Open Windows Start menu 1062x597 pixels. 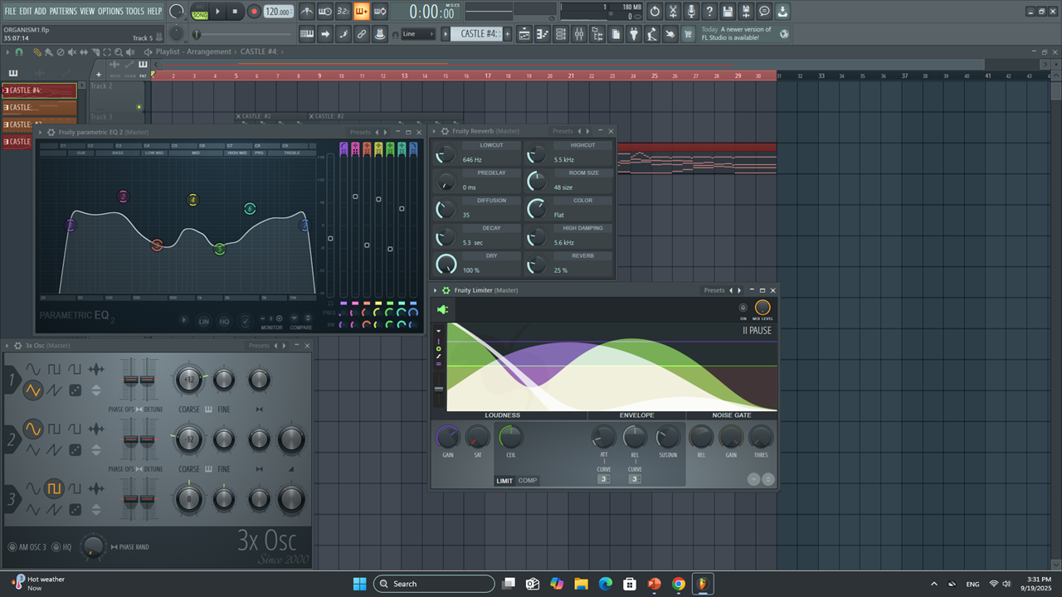[x=359, y=584]
